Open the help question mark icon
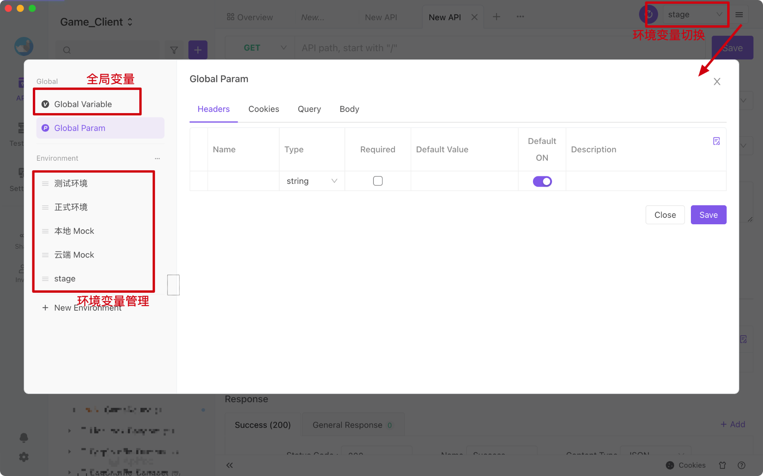 tap(741, 465)
